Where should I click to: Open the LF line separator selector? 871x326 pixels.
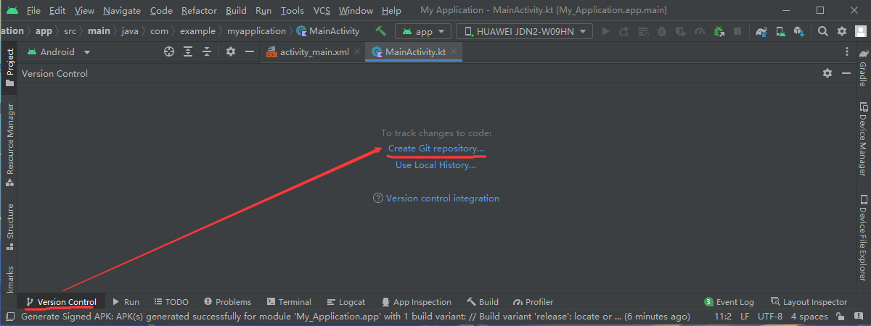tap(745, 317)
